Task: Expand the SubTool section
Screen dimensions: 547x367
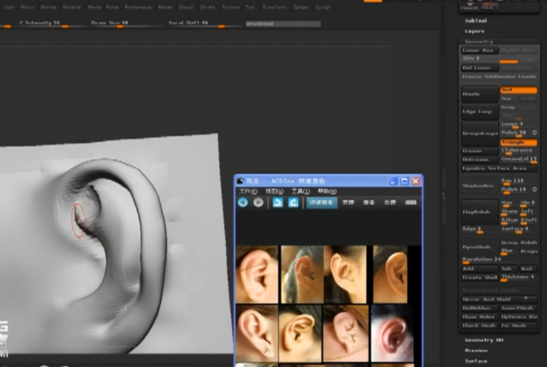Action: [x=476, y=20]
